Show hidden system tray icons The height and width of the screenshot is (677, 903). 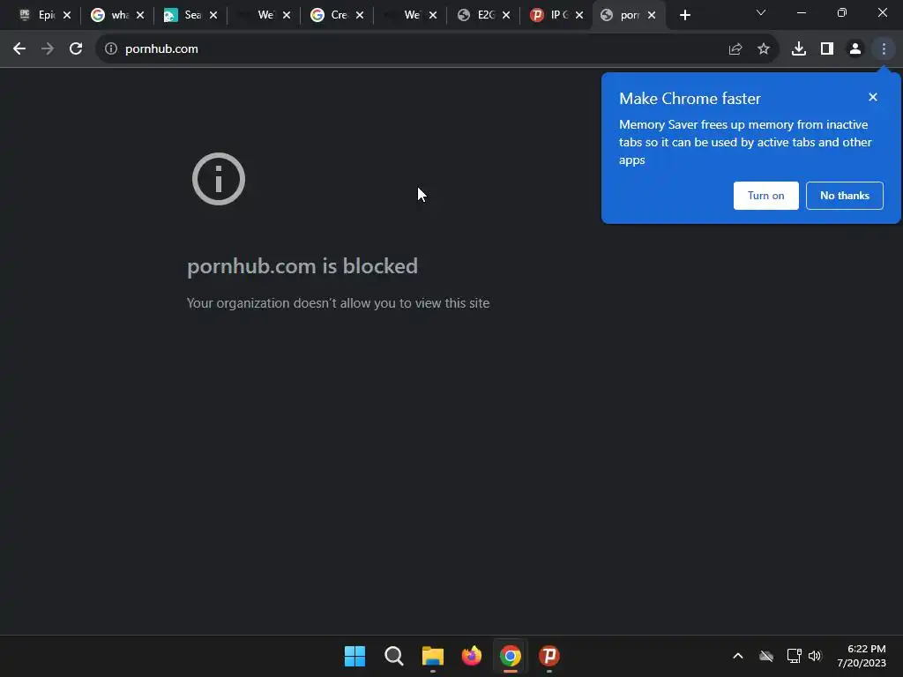coord(738,656)
